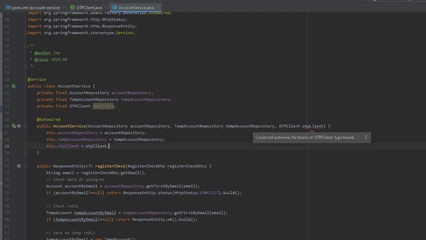The height and width of the screenshot is (240, 426).
Task: Click the AccountService constructor name
Action: [69, 126]
